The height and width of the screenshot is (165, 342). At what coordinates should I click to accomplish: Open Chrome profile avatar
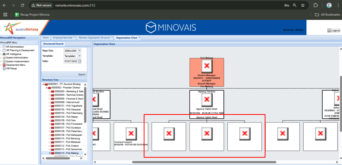(x=329, y=5)
